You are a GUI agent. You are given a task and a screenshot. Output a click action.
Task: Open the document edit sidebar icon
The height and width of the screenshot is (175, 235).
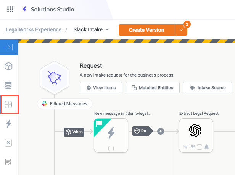pyautogui.click(x=8, y=162)
